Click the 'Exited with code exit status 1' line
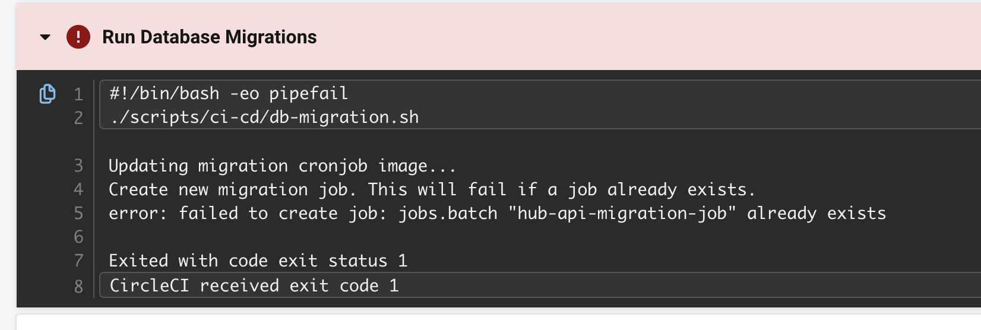The height and width of the screenshot is (330, 981). (x=258, y=261)
